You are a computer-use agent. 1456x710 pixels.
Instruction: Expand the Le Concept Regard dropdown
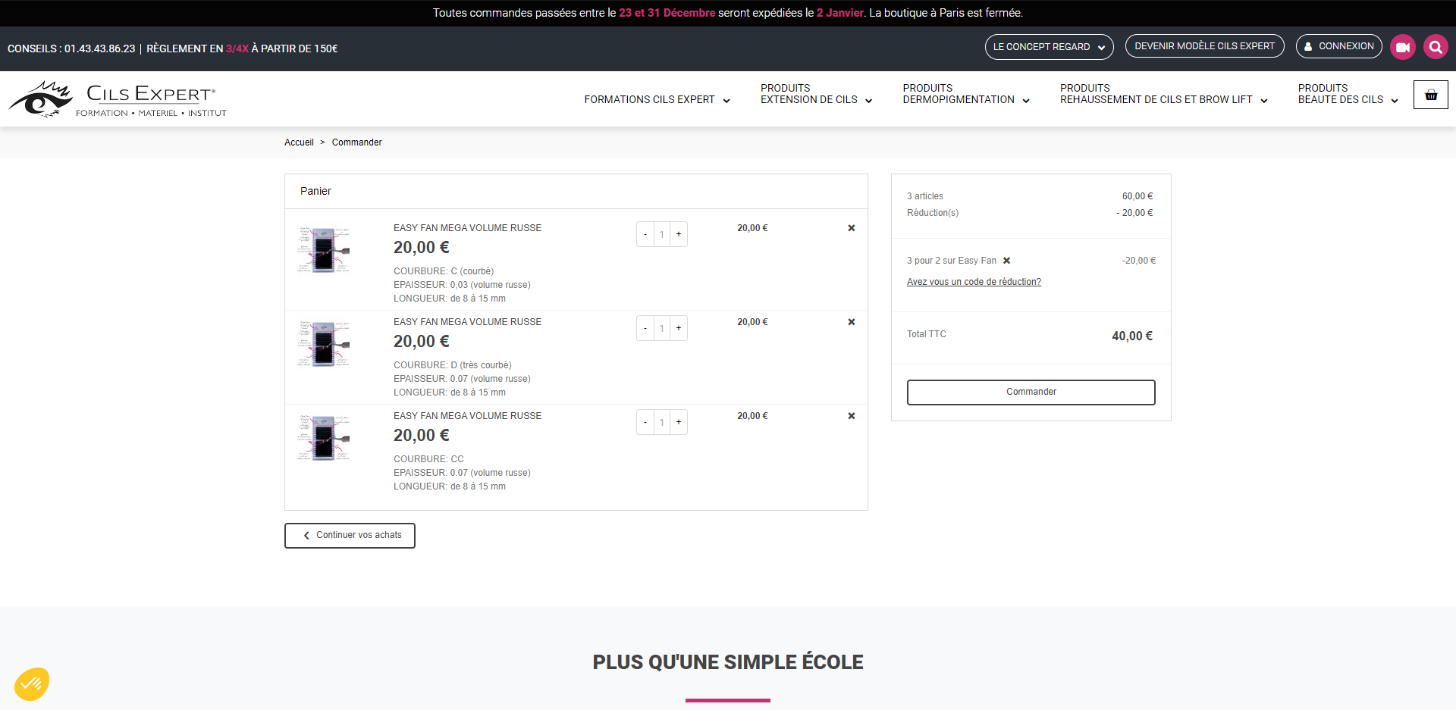pyautogui.click(x=1050, y=47)
